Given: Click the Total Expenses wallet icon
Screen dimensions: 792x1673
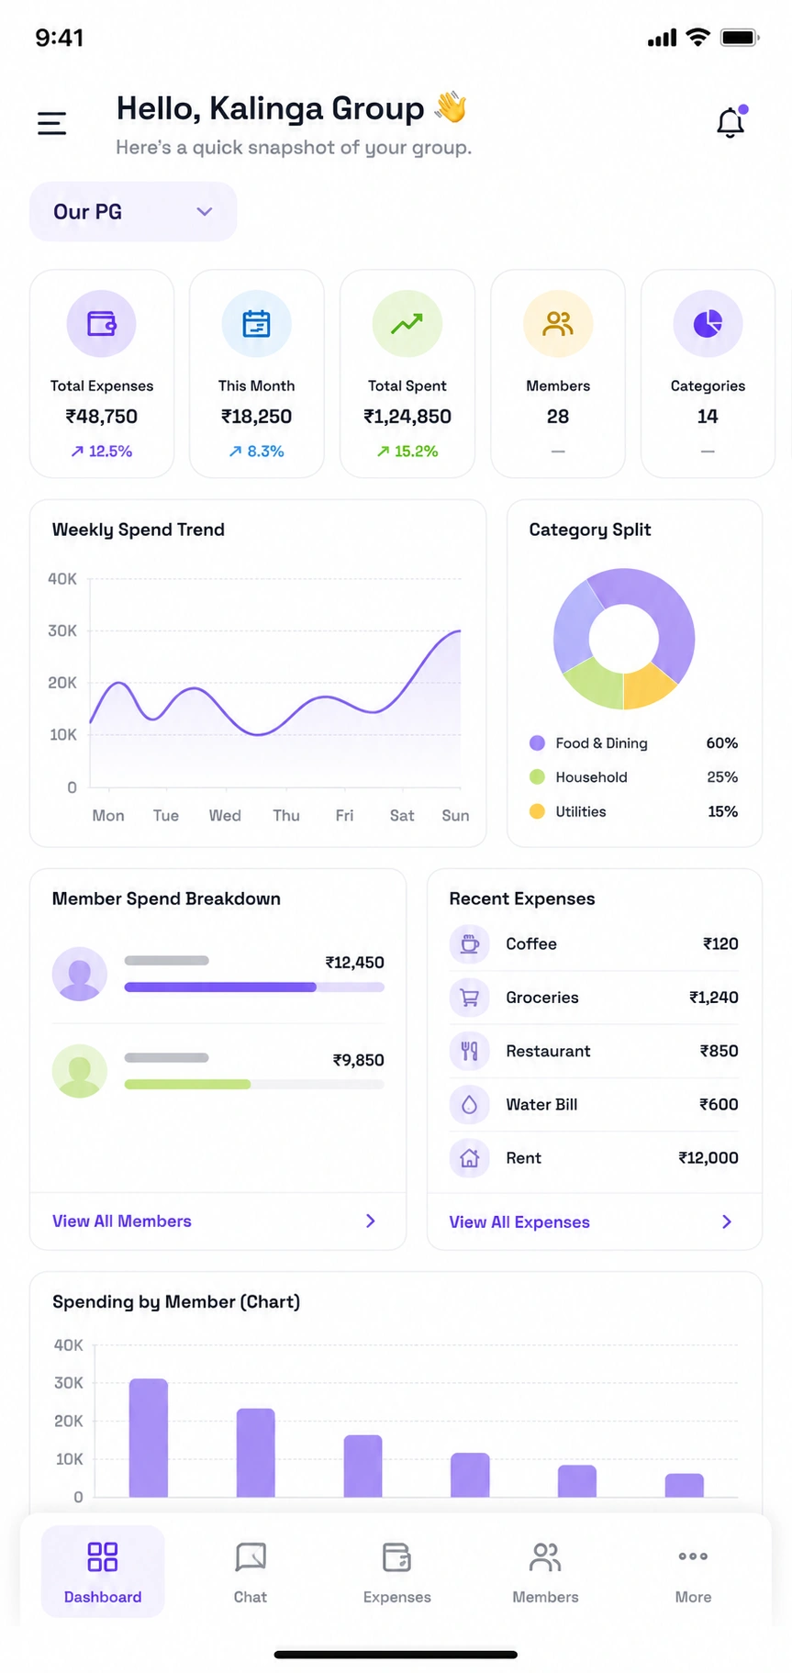Looking at the screenshot, I should pos(101,324).
